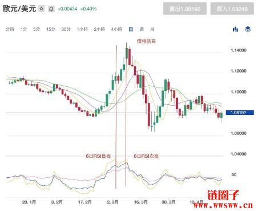
Task: Click the 價格新高 annotation on chart
Action: point(147,41)
